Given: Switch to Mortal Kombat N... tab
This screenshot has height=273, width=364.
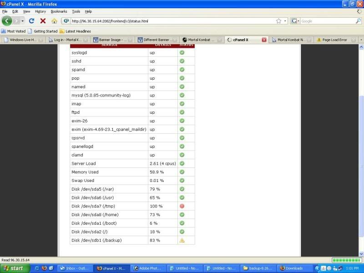Looking at the screenshot, I should pyautogui.click(x=291, y=40).
